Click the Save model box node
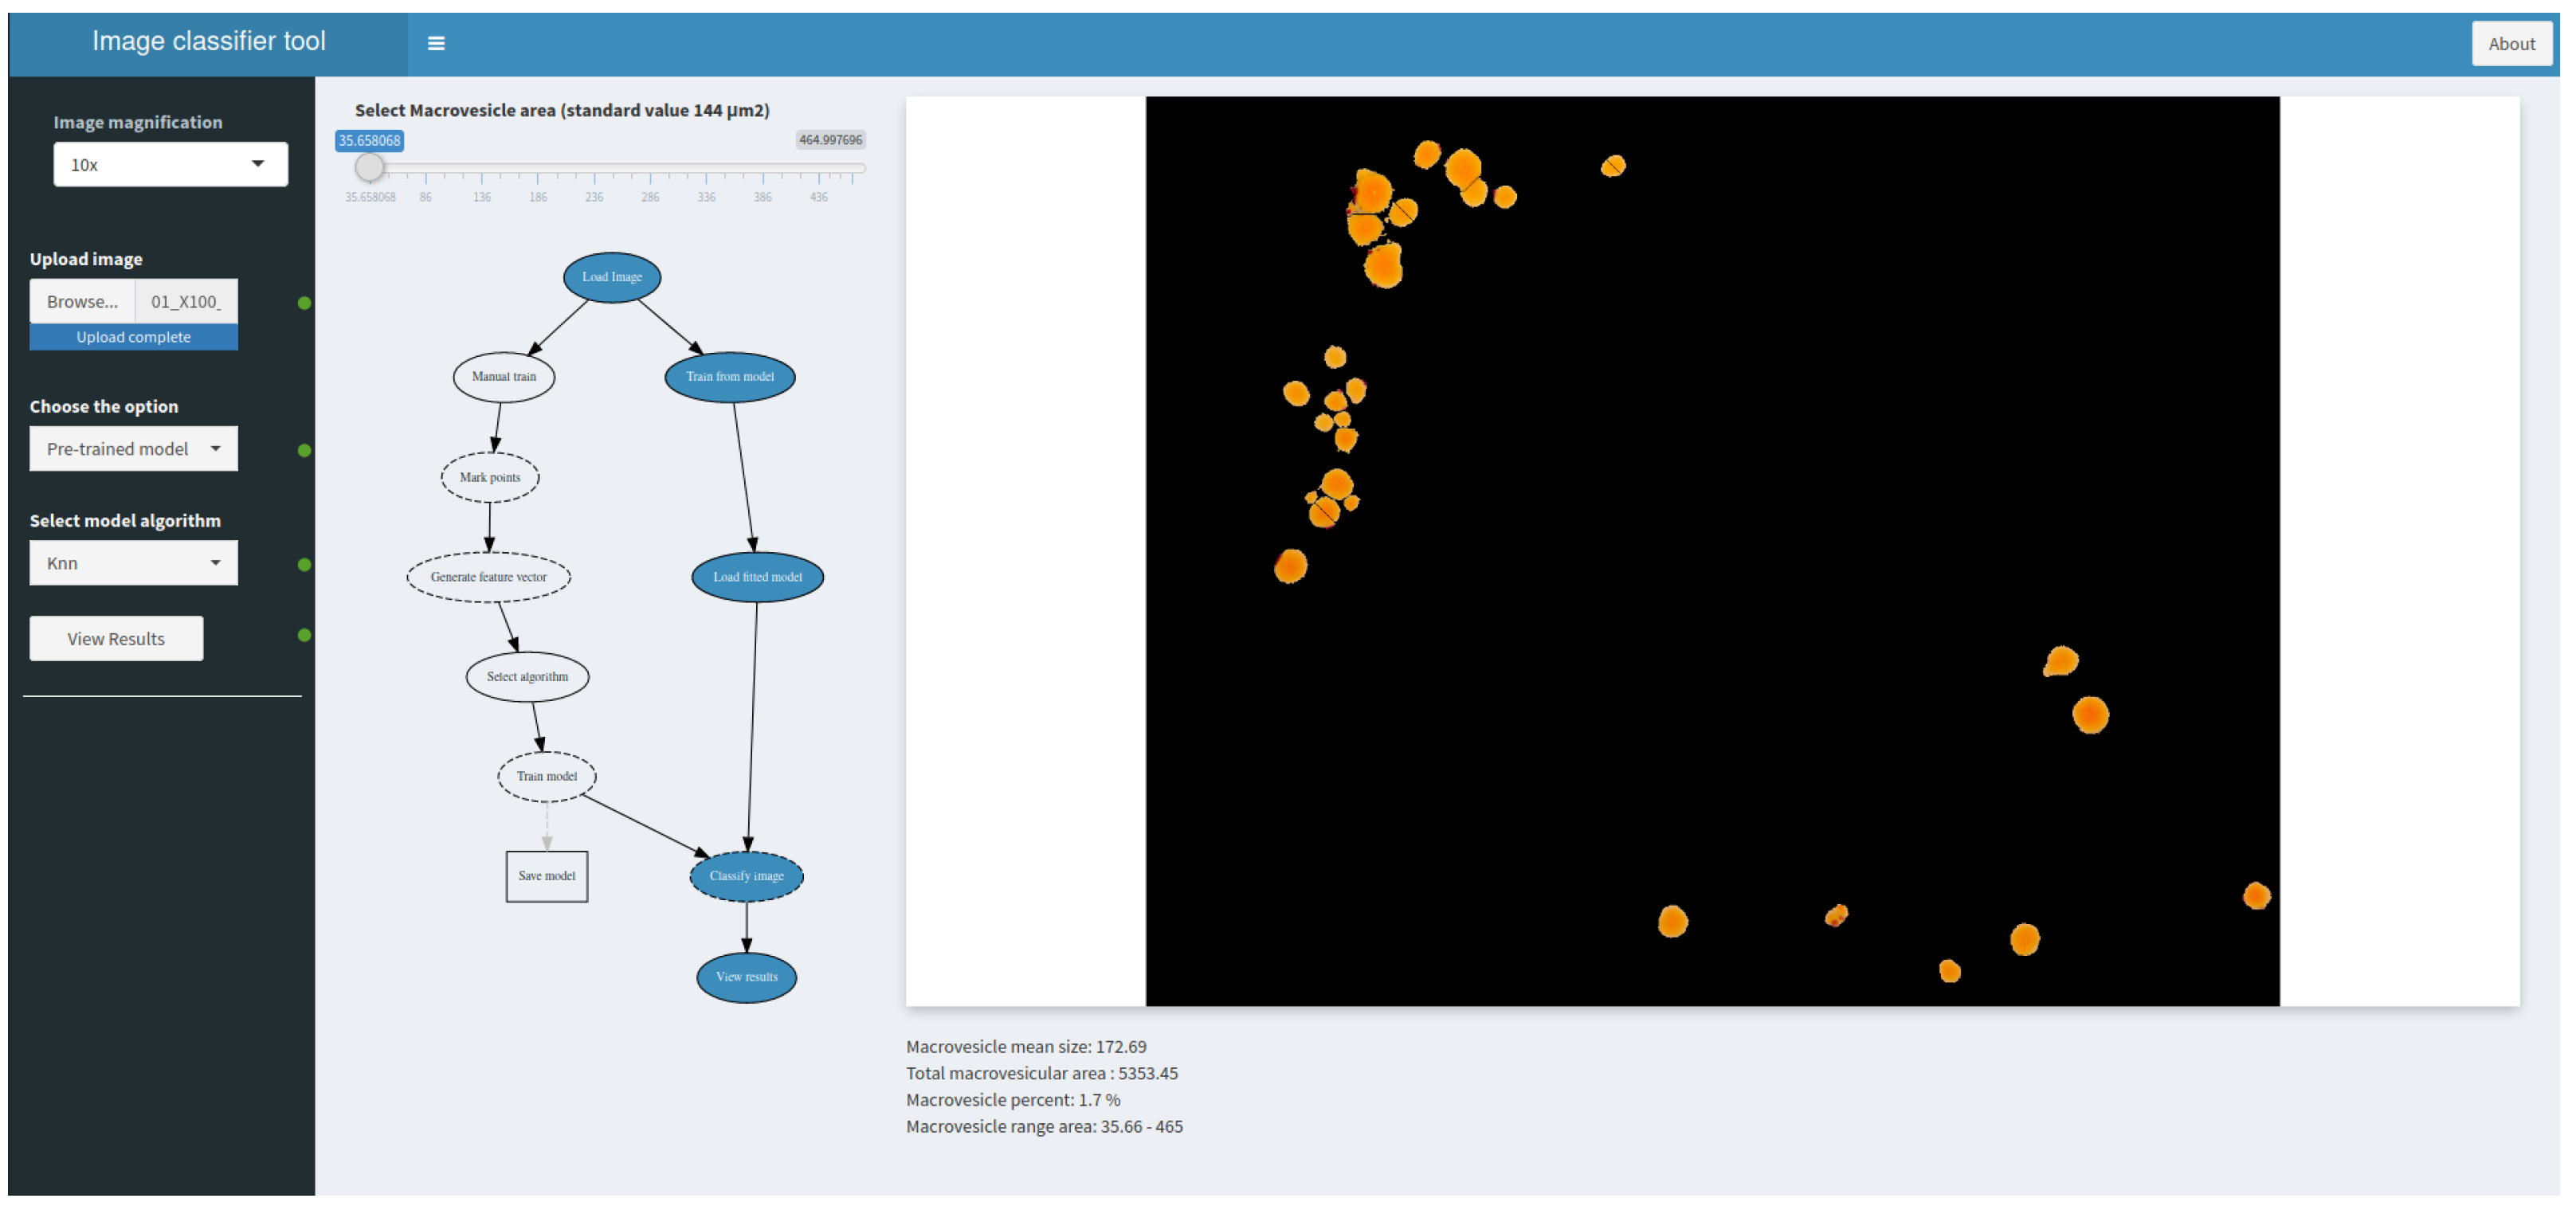The width and height of the screenshot is (2576, 1210). tap(547, 877)
